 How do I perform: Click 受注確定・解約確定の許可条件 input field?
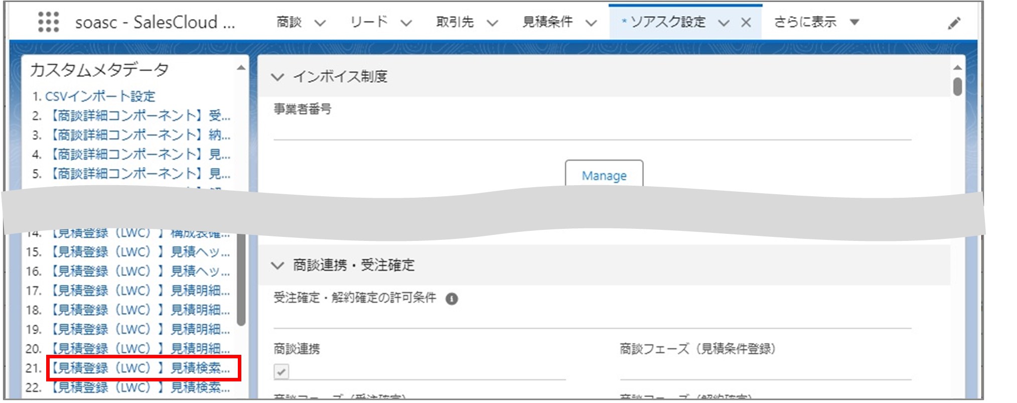[592, 318]
